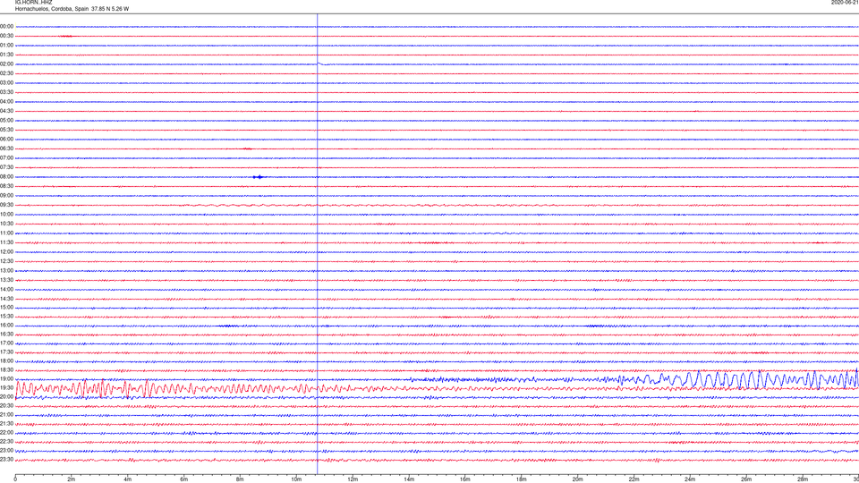Click the 23:00 time row label
The image size is (859, 483).
pyautogui.click(x=6, y=451)
